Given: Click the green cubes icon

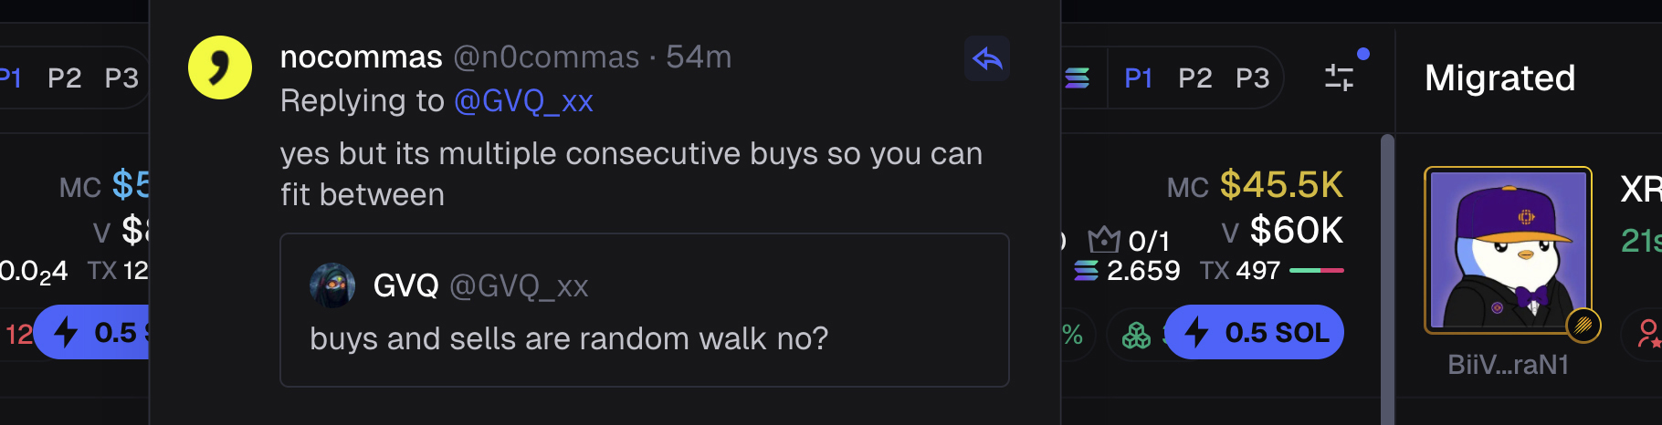Looking at the screenshot, I should pyautogui.click(x=1136, y=336).
